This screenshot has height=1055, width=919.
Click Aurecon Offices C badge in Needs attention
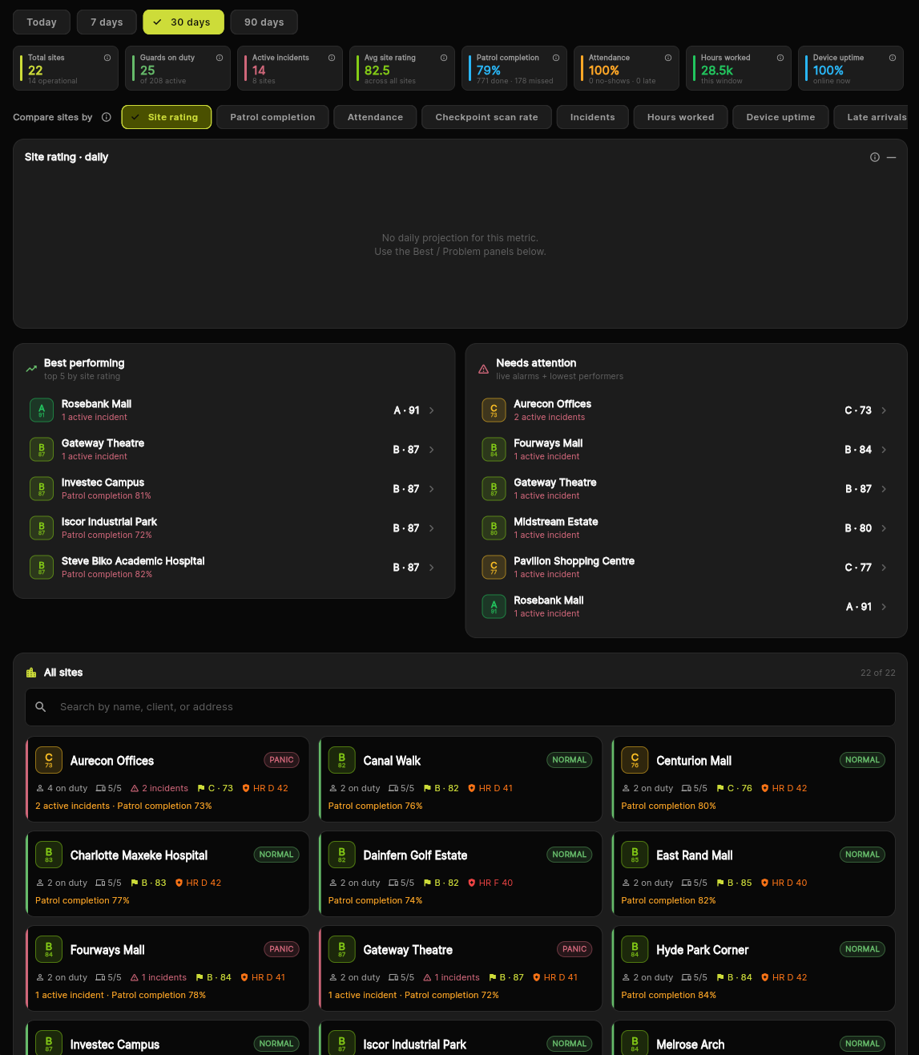coord(494,410)
